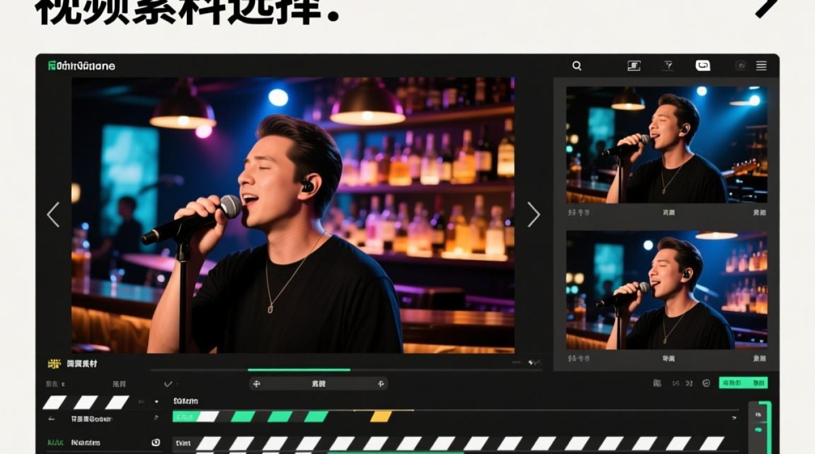Viewport: 815px width, 454px height.
Task: Select the top singer thumbnail in right panel
Action: point(666,145)
